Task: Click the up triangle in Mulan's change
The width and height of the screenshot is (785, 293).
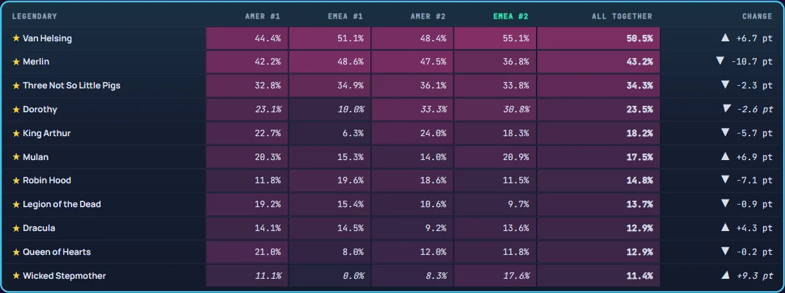Action: point(725,157)
